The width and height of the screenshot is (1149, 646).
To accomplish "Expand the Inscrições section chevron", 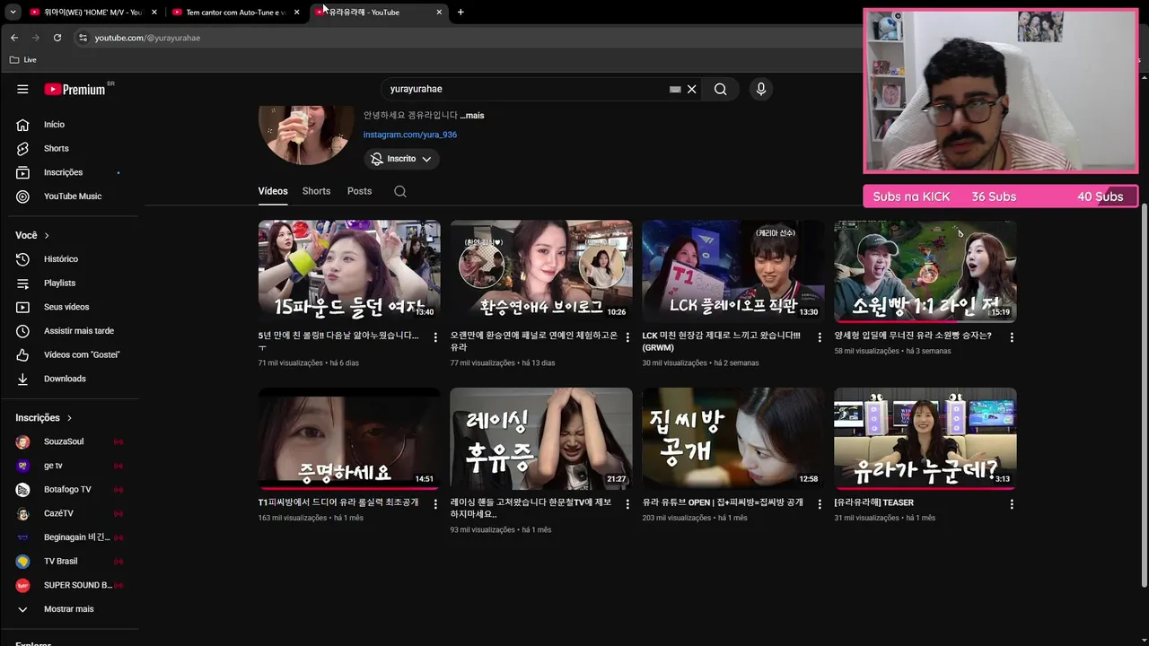I will coord(69,418).
